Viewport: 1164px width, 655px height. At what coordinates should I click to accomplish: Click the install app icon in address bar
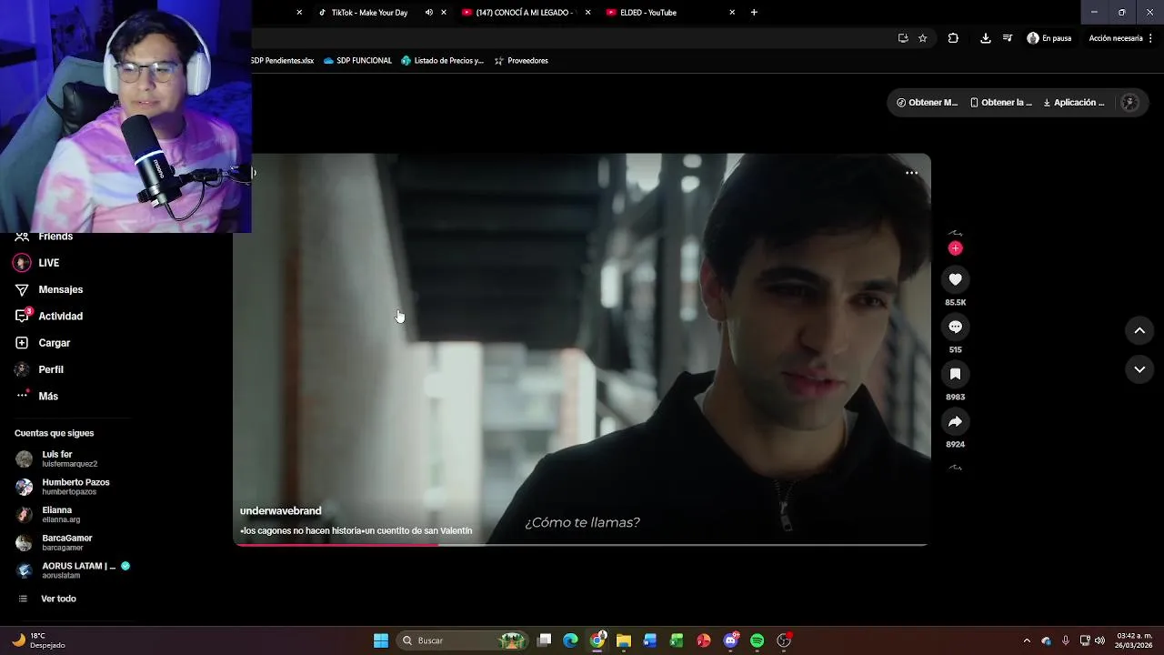[902, 38]
